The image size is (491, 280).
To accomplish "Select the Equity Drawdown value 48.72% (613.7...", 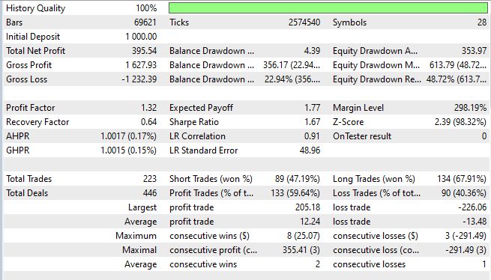I will (457, 79).
